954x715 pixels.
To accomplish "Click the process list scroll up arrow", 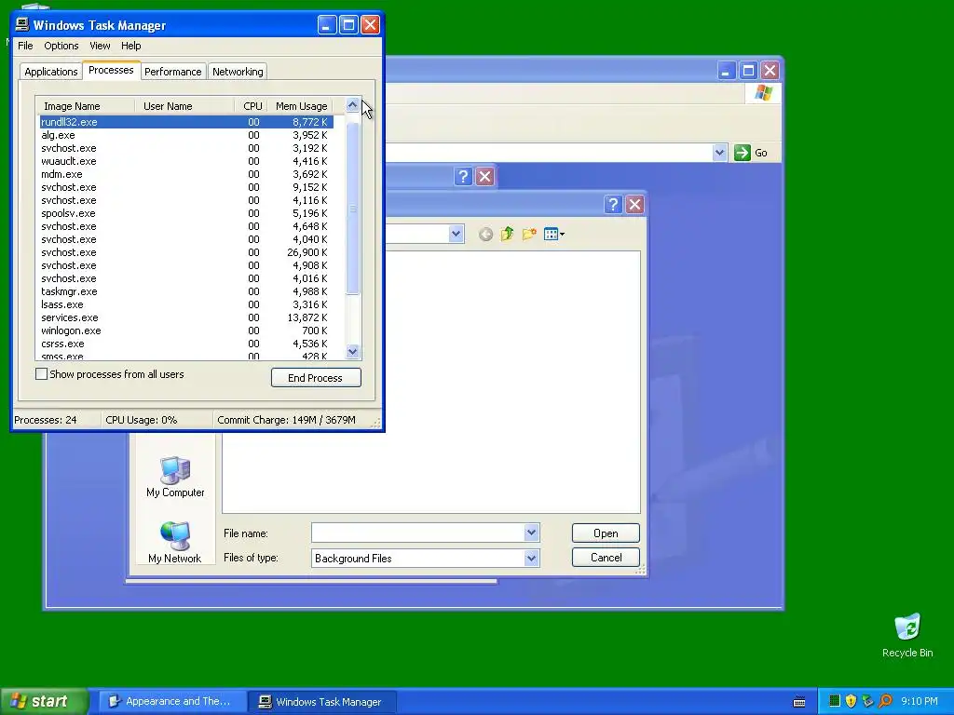I will click(x=352, y=105).
